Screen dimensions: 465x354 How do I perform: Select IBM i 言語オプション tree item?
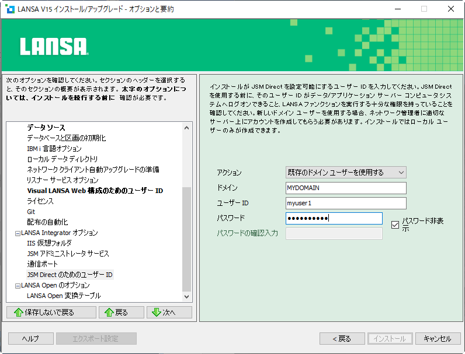[54, 149]
